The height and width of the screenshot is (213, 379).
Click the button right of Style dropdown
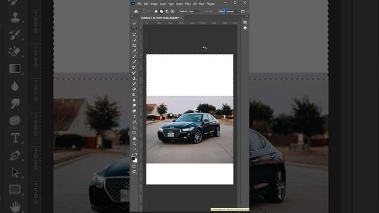click(x=243, y=11)
